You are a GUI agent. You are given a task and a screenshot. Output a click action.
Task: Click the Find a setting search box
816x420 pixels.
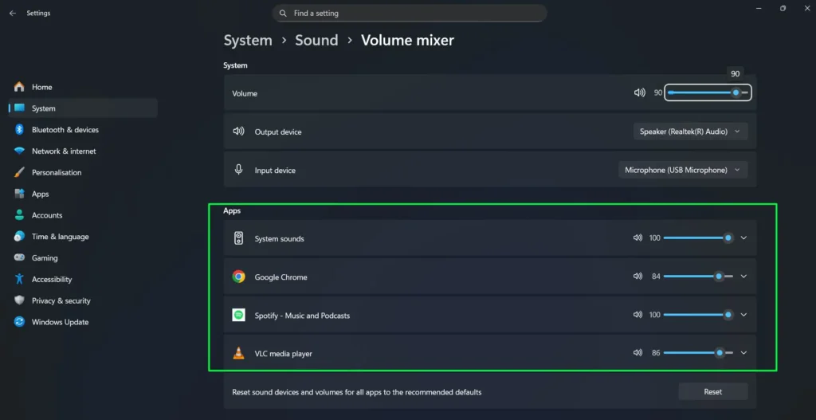410,13
